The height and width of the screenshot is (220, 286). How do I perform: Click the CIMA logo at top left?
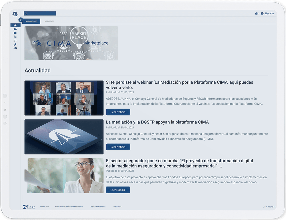point(15,14)
